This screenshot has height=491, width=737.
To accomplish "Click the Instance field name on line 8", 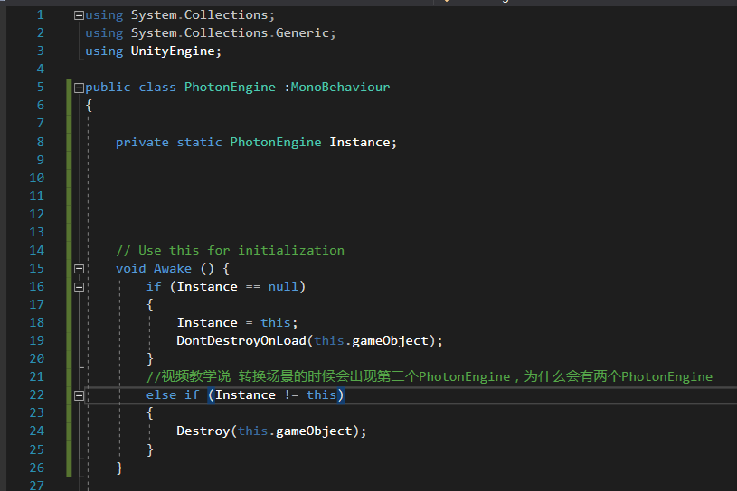I will [360, 142].
